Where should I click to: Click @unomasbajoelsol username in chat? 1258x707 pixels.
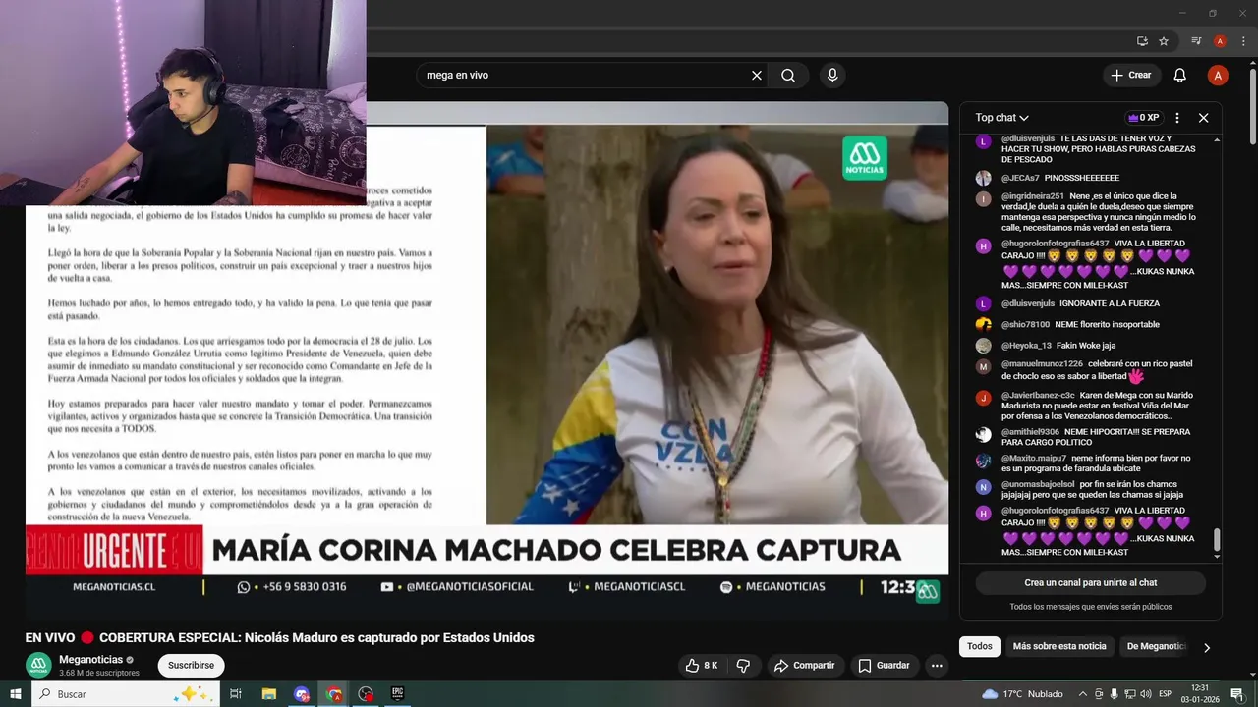click(x=1038, y=485)
